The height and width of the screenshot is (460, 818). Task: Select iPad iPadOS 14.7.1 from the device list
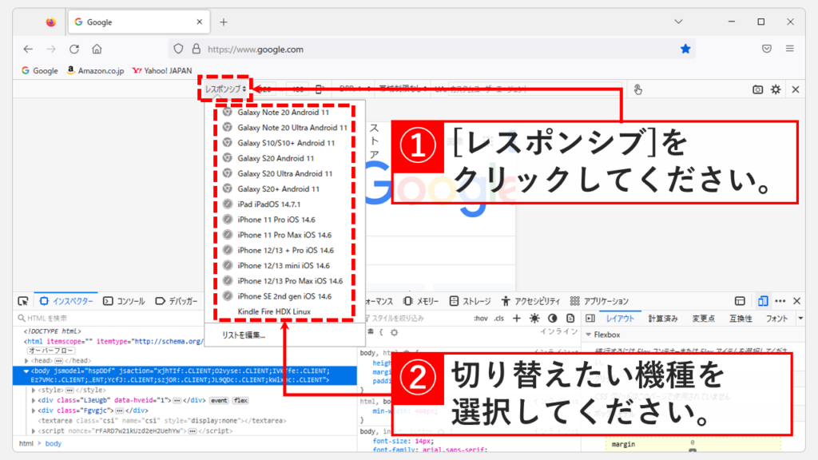pyautogui.click(x=272, y=204)
